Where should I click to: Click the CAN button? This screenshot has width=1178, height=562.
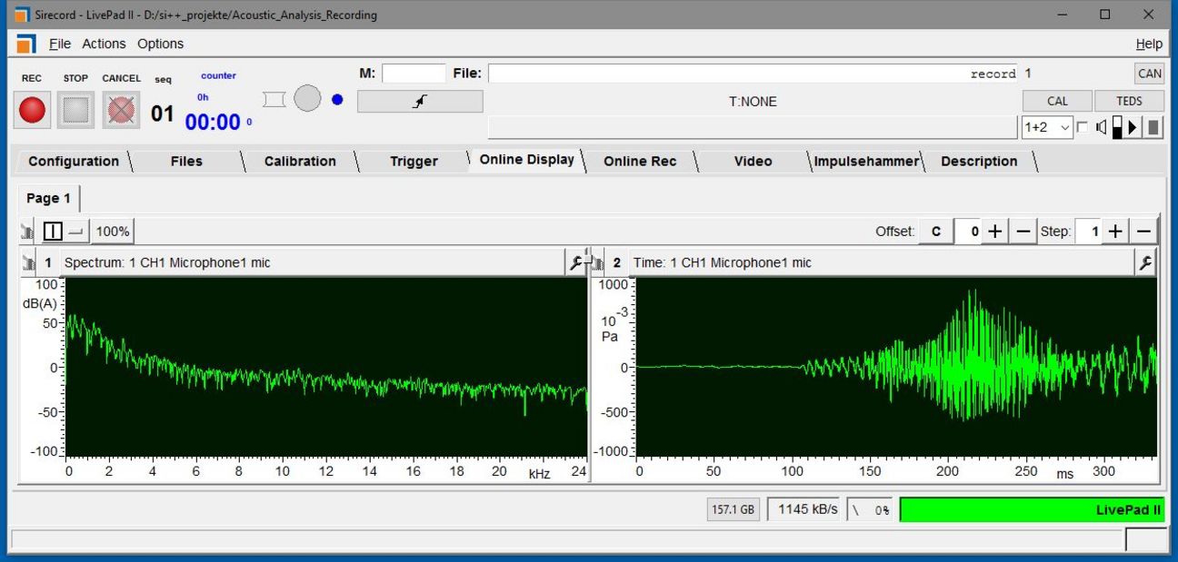pyautogui.click(x=1149, y=74)
